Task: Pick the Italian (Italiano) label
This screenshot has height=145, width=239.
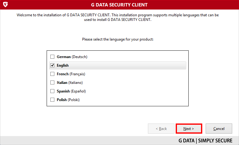Action: (70, 83)
